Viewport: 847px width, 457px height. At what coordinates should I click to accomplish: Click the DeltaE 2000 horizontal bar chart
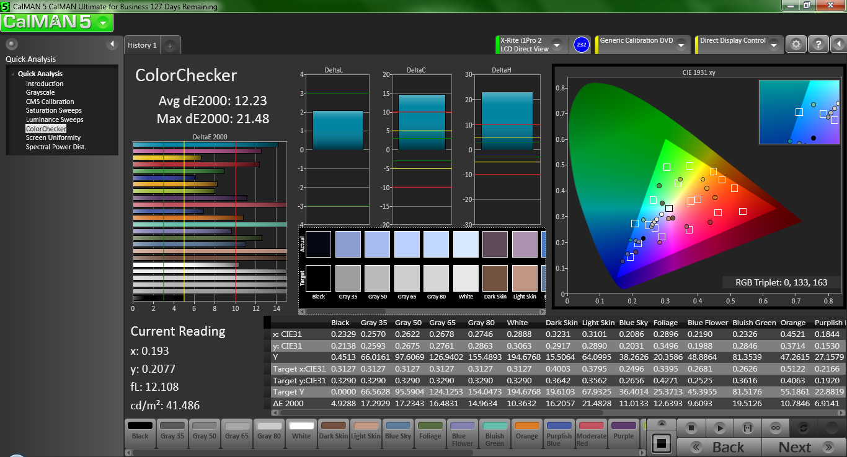pos(210,221)
